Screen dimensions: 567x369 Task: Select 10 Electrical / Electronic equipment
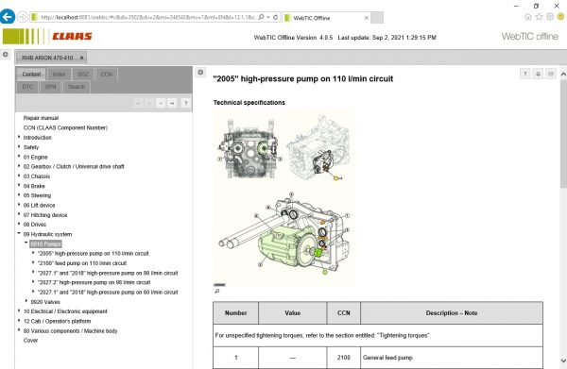pyautogui.click(x=65, y=311)
